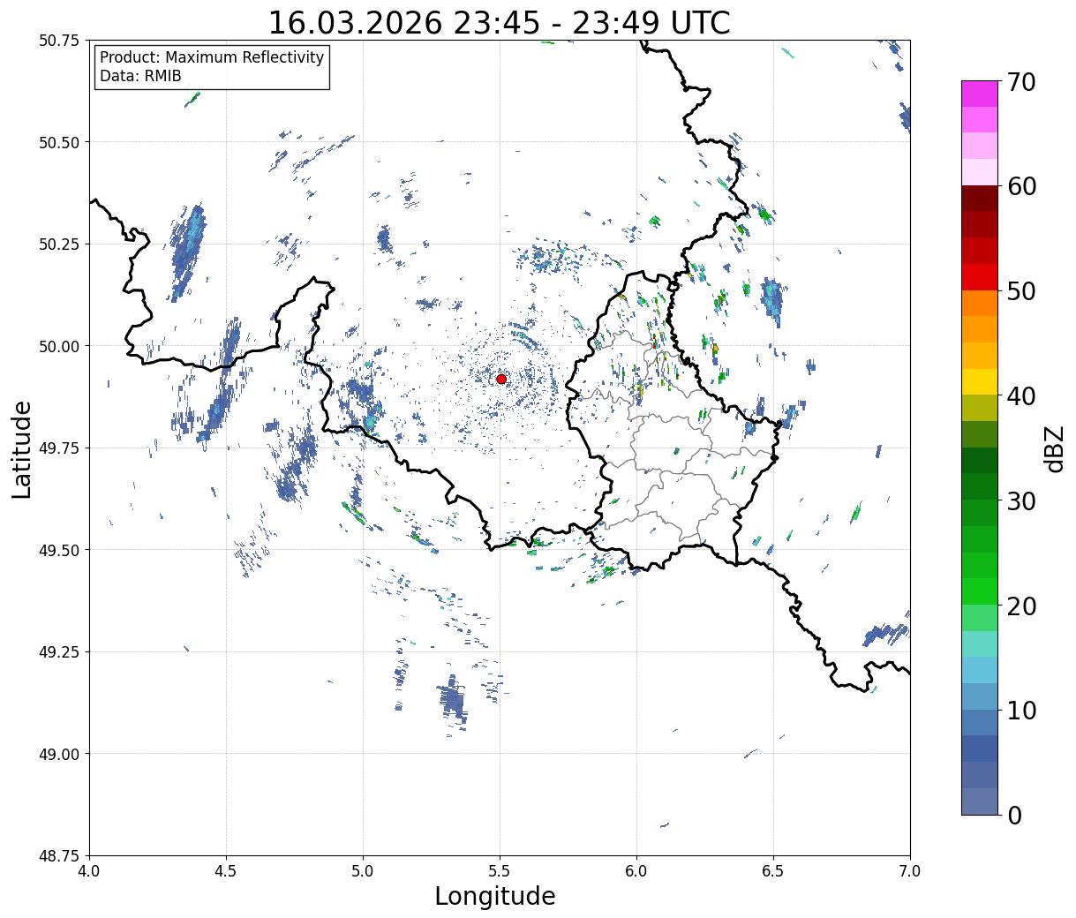1076x918 pixels.
Task: Click the 48.75 latitude tick label
Action: tap(58, 856)
